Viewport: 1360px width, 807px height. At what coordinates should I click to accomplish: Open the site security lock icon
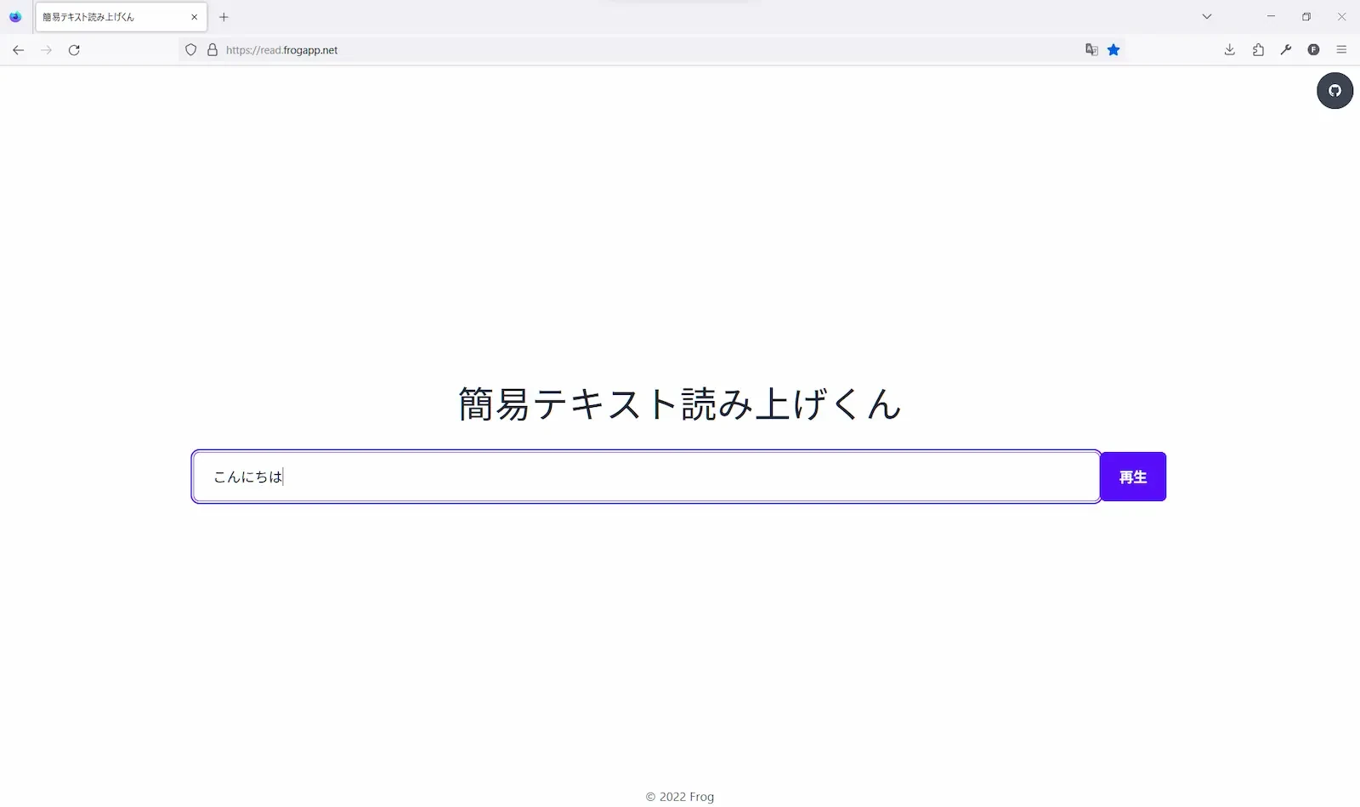click(211, 49)
